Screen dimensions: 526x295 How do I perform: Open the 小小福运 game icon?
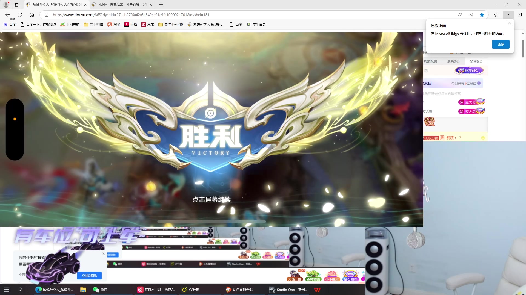coord(332,276)
